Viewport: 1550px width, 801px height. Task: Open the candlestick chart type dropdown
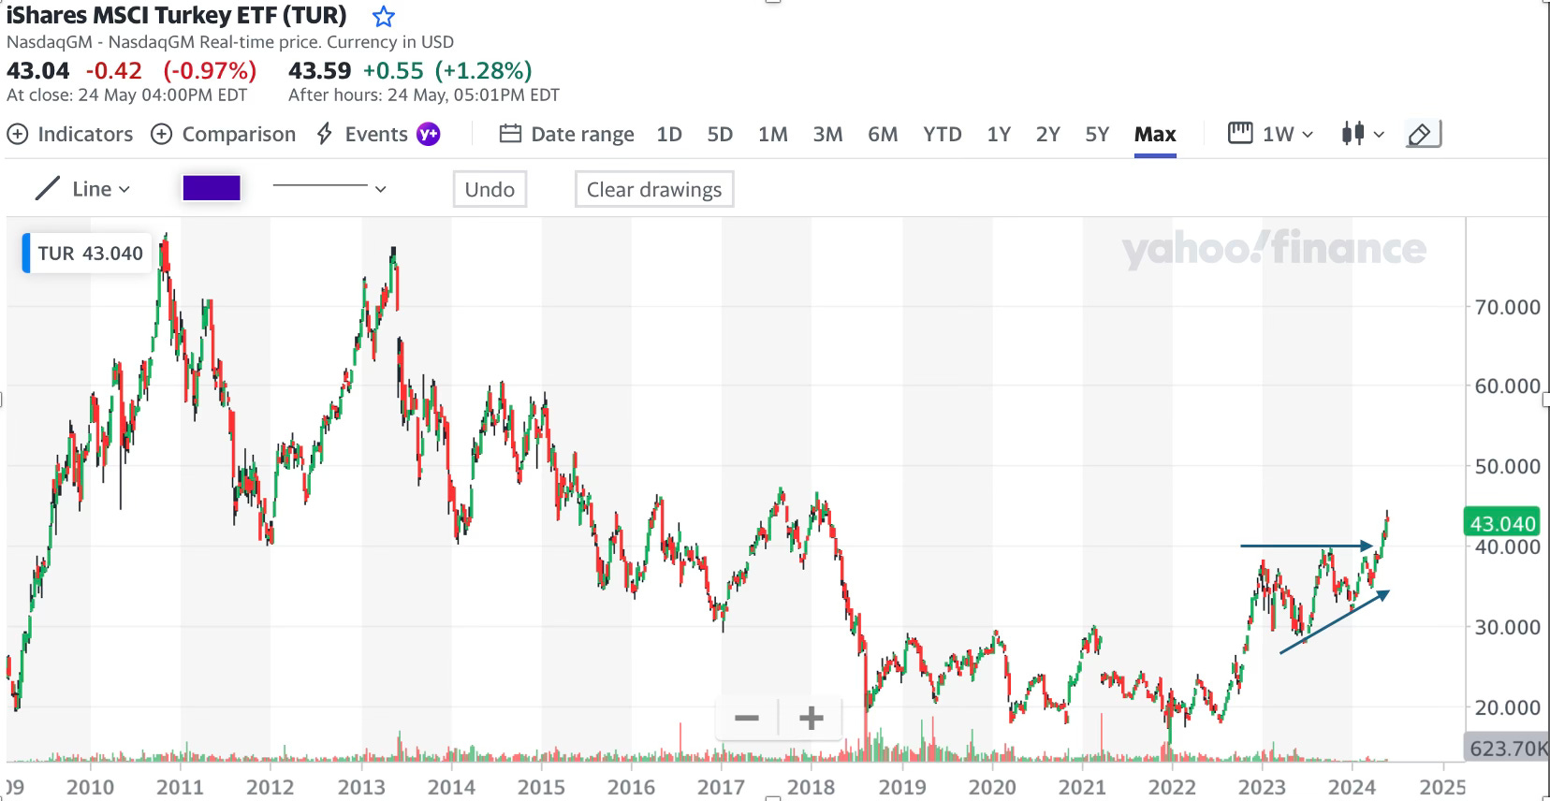point(1363,134)
